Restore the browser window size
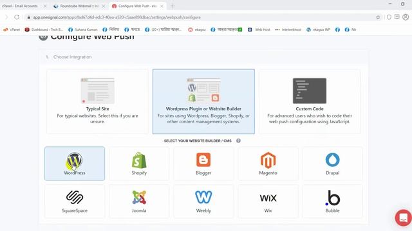This screenshot has width=412, height=231. point(402,4)
